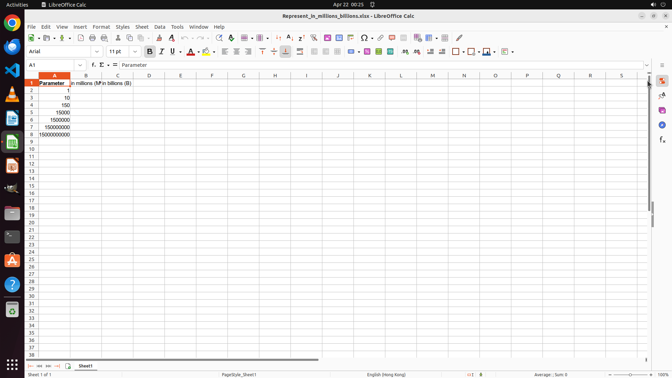Toggle Bold formatting button
This screenshot has width=672, height=378.
(150, 51)
